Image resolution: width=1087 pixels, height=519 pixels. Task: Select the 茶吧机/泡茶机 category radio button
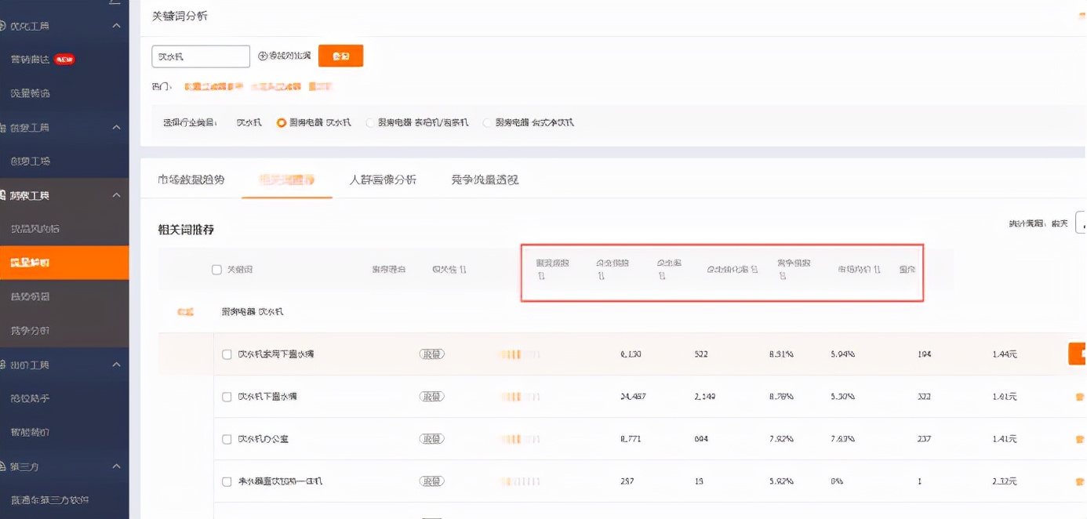coord(369,122)
